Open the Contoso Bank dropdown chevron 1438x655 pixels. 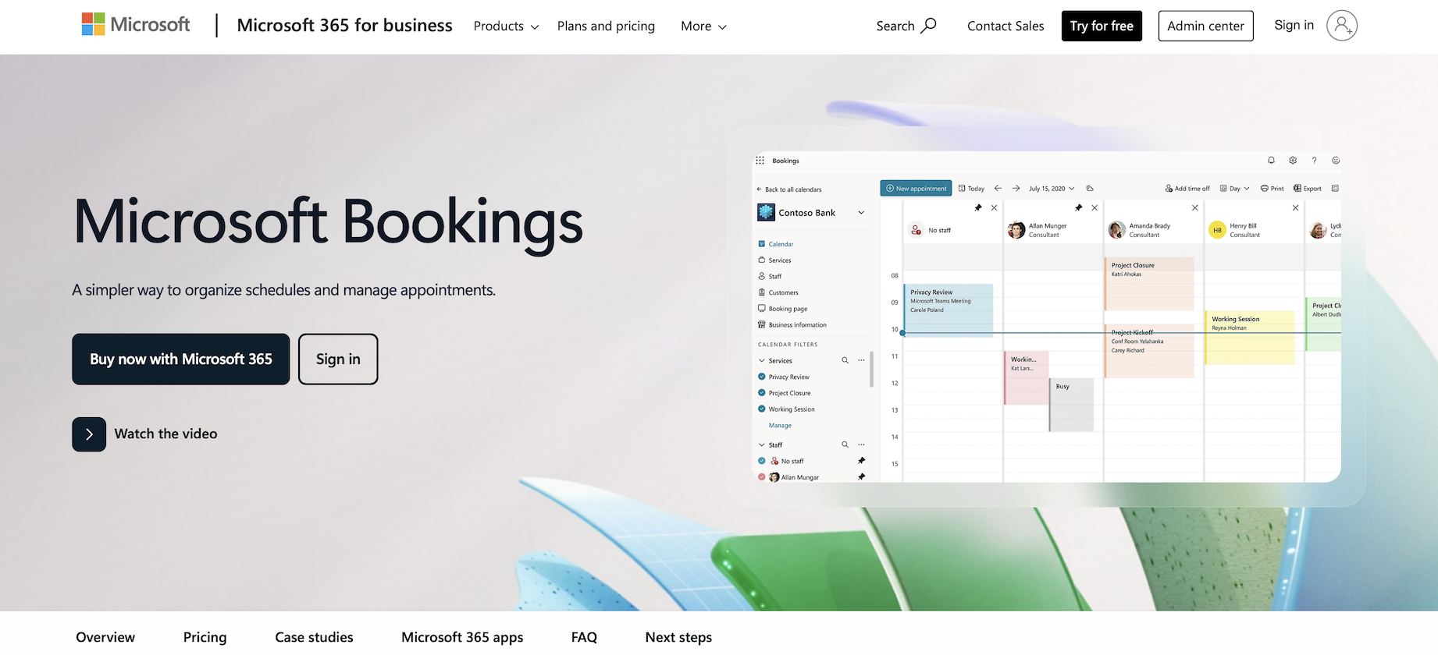pyautogui.click(x=861, y=213)
